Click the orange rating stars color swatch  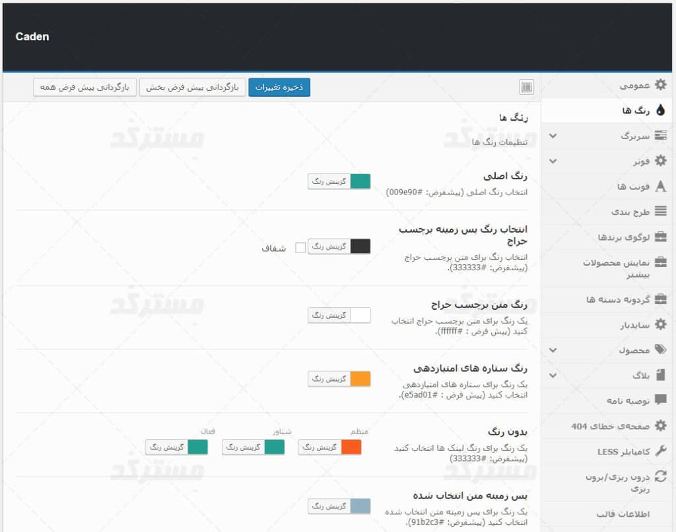360,379
